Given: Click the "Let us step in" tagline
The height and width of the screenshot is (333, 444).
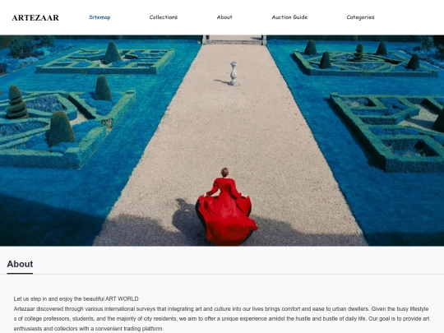Looking at the screenshot, I should pos(76,298).
